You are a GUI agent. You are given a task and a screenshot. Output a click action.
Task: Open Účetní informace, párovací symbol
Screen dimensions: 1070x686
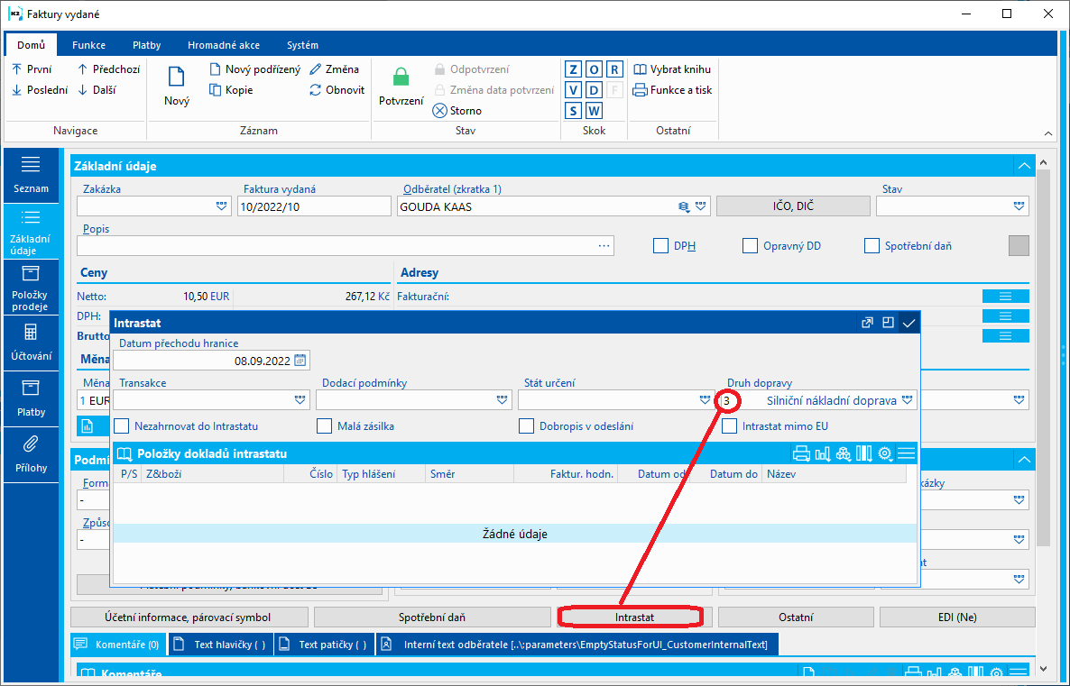pos(188,617)
